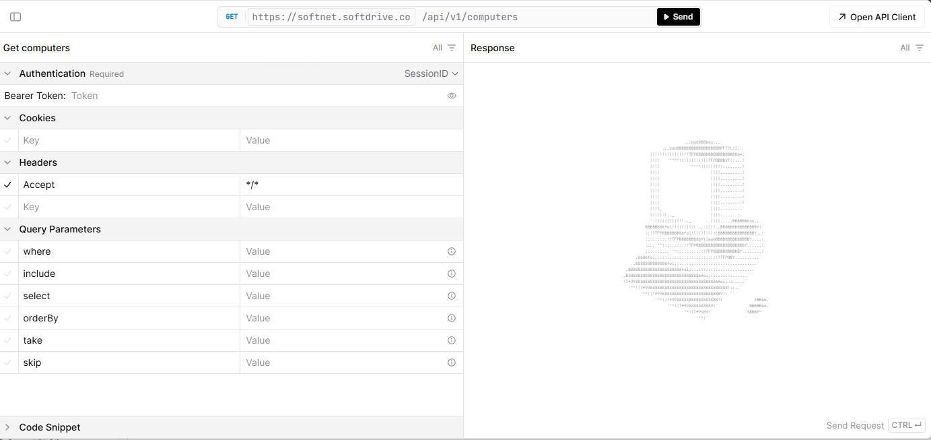Edit the */* header value
Screen dimensions: 931x440
coord(351,185)
